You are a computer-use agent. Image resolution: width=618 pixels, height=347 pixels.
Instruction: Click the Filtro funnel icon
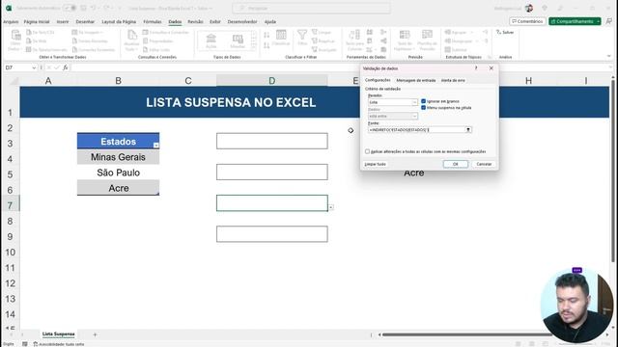[x=302, y=35]
